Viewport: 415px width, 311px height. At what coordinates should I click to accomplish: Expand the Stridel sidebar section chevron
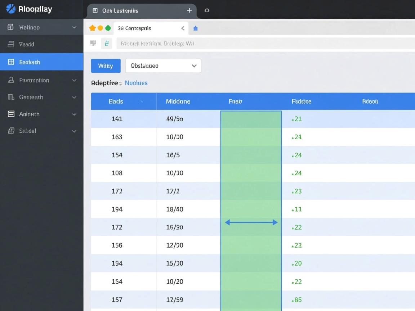[x=74, y=131]
